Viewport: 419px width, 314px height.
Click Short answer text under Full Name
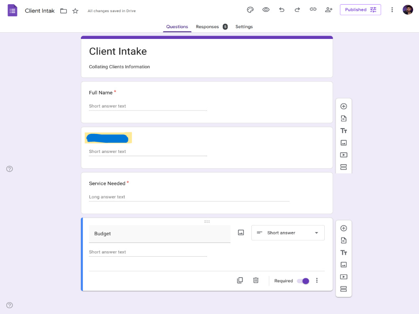click(107, 106)
